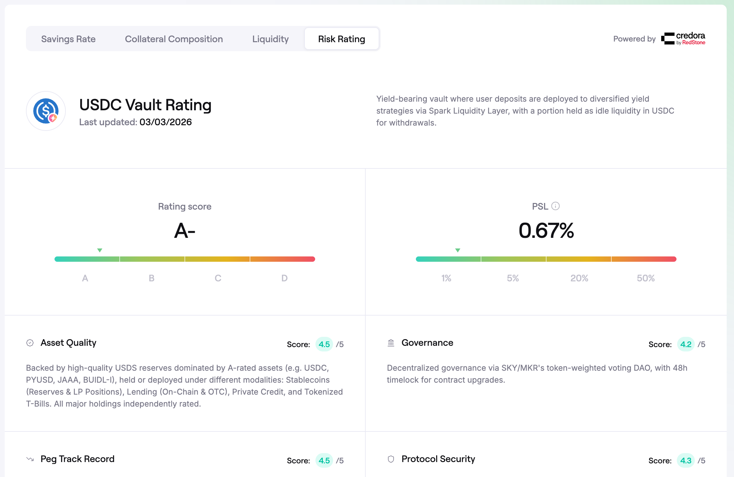This screenshot has width=734, height=477.
Task: Click the Asset Quality 4.5 score badge
Action: click(324, 344)
